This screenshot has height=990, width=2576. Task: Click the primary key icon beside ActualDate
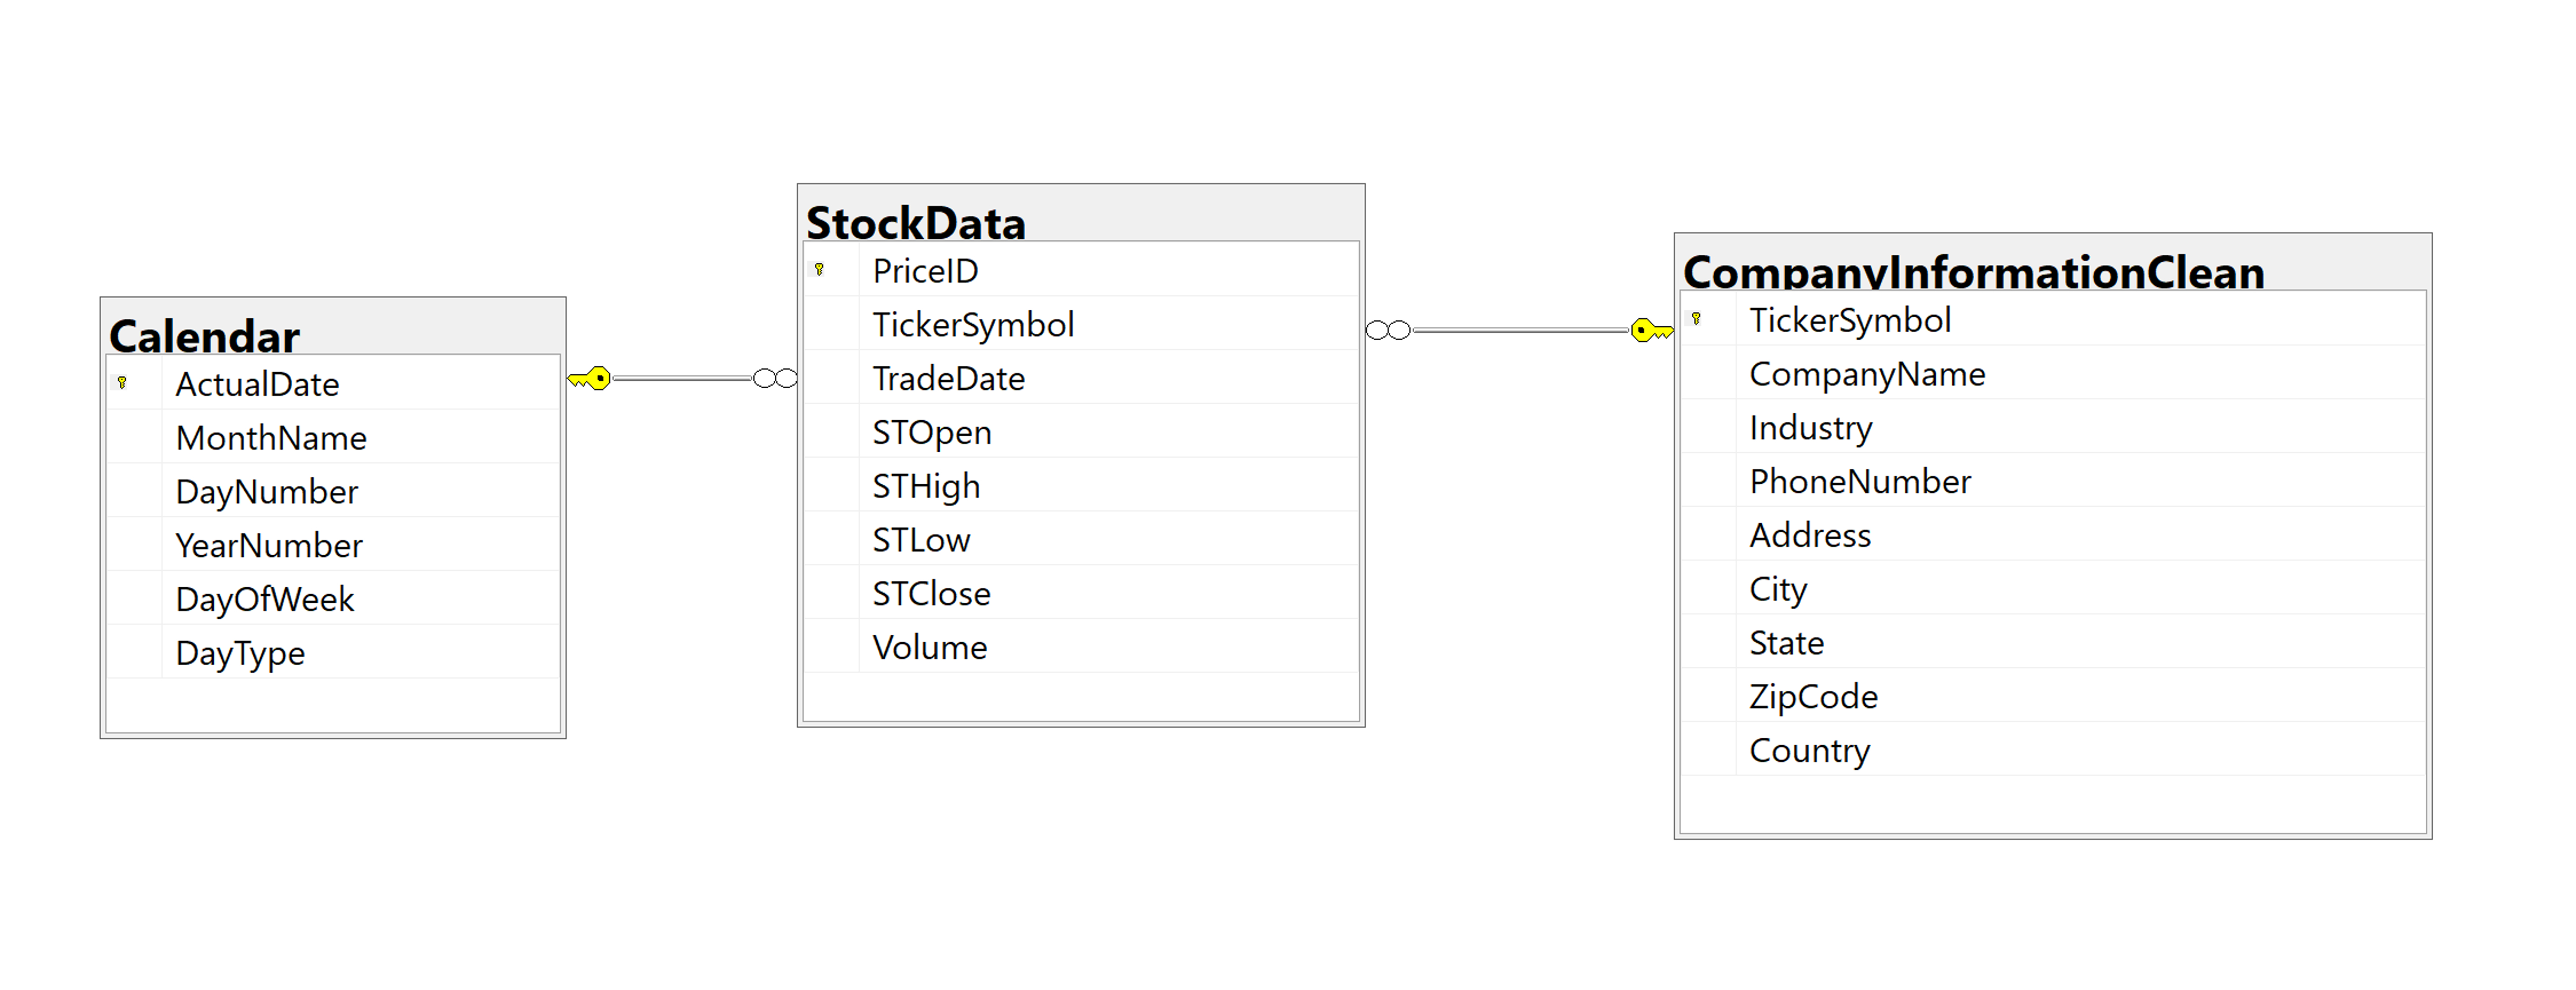[122, 383]
